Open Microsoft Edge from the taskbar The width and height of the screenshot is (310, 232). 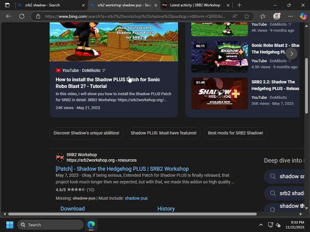(x=91, y=225)
